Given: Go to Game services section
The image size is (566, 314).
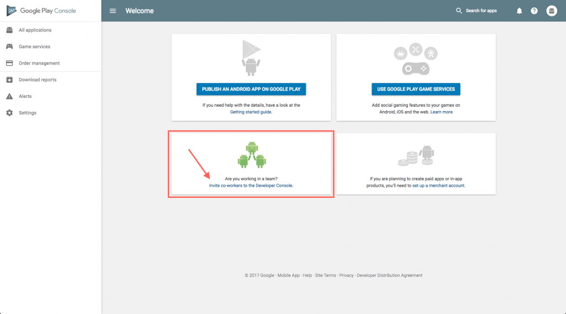Looking at the screenshot, I should 34,46.
